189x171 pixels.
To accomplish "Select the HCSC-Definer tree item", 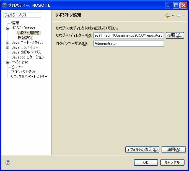I will click(24, 28).
